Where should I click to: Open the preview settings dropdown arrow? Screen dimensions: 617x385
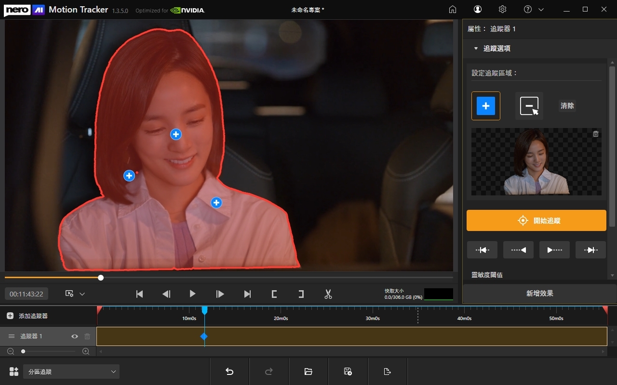[82, 294]
